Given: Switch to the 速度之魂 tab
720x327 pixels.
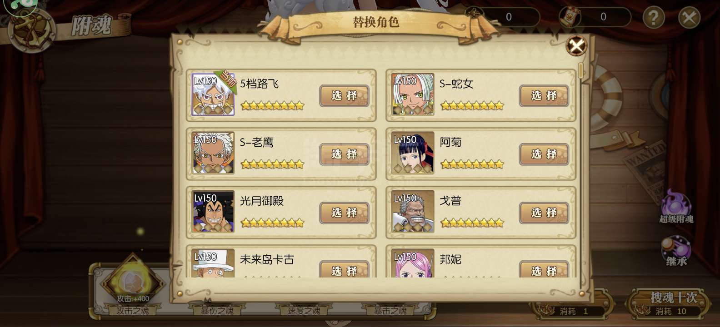Looking at the screenshot, I should pos(304,311).
